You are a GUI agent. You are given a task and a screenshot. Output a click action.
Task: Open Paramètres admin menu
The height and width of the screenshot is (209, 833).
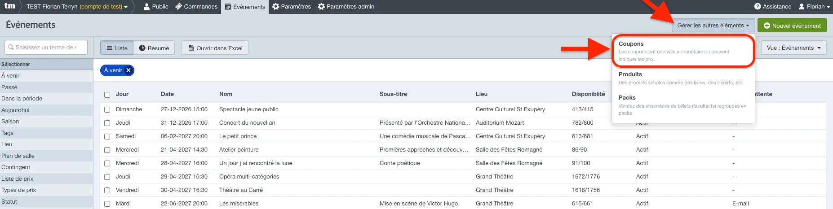point(346,7)
